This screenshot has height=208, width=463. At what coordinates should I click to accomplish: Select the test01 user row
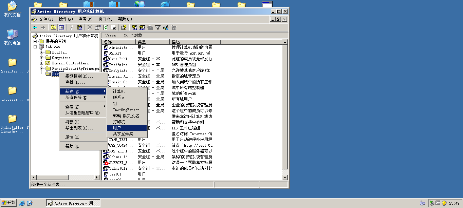[x=192, y=174]
